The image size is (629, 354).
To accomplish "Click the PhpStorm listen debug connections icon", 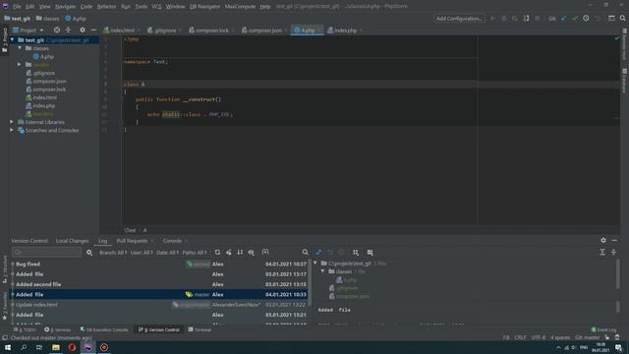I will point(526,19).
